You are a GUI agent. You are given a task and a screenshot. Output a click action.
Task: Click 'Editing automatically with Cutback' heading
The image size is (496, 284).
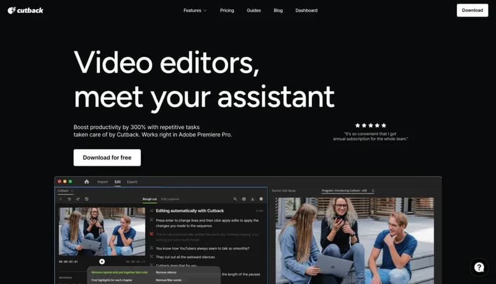coord(190,211)
